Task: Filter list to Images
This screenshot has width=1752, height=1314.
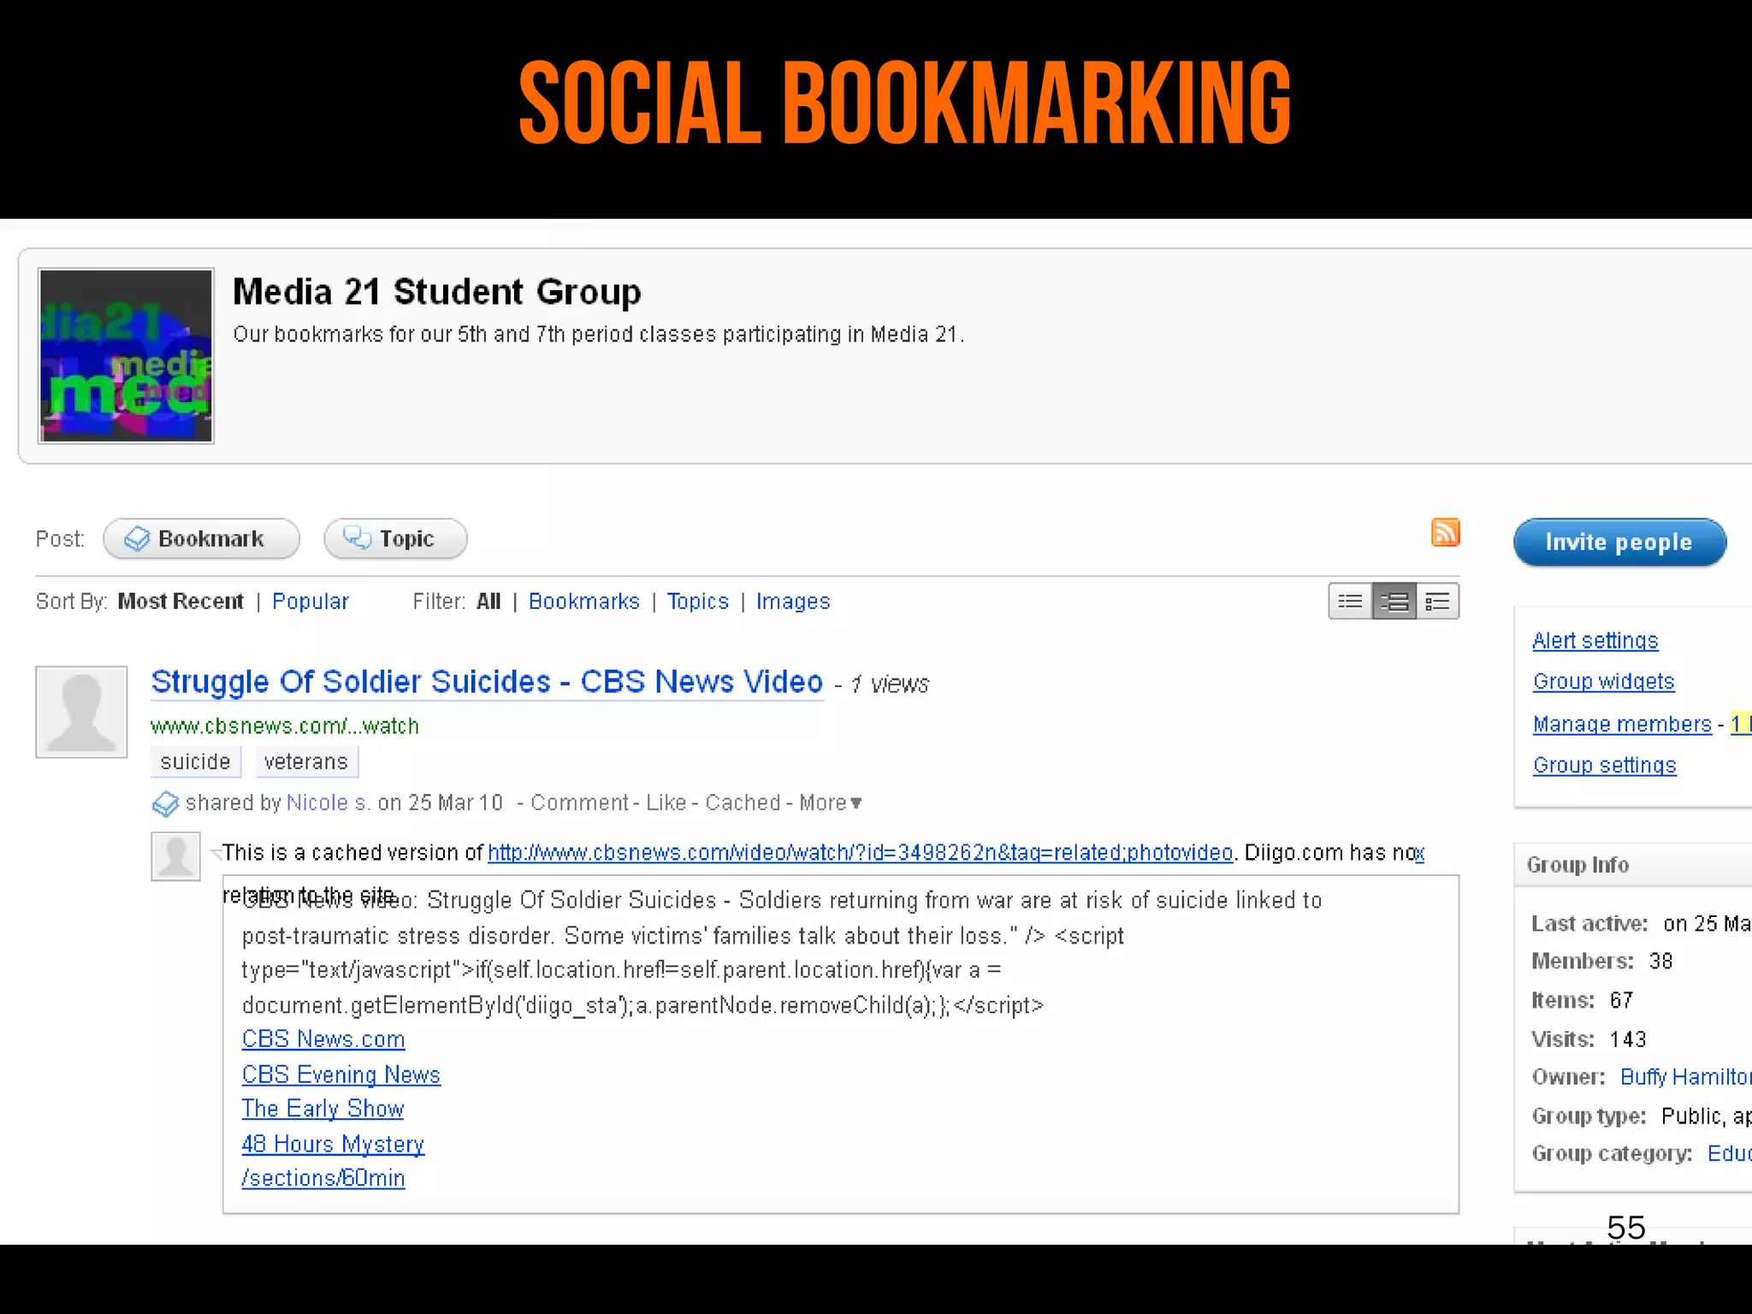Action: (x=792, y=601)
